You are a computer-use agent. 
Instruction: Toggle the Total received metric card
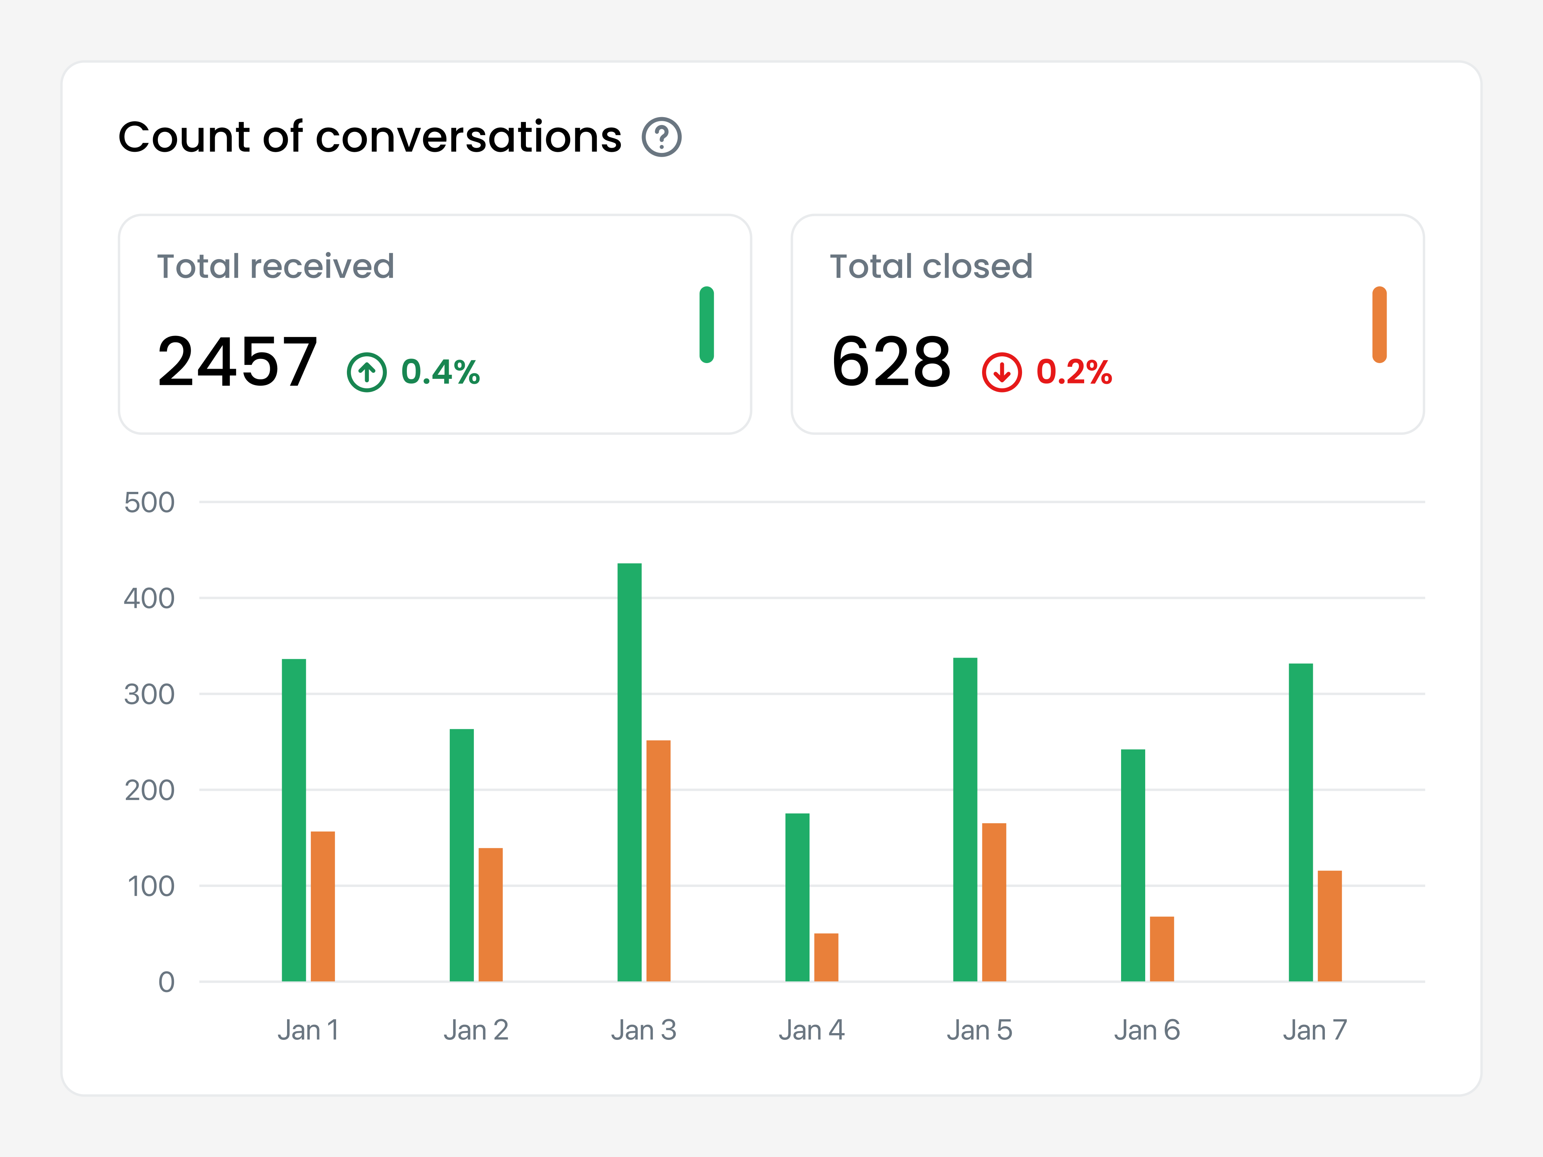coord(435,323)
